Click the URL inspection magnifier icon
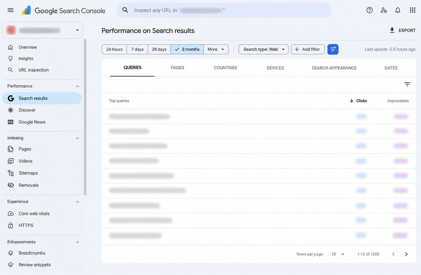This screenshot has height=275, width=421. 10,70
